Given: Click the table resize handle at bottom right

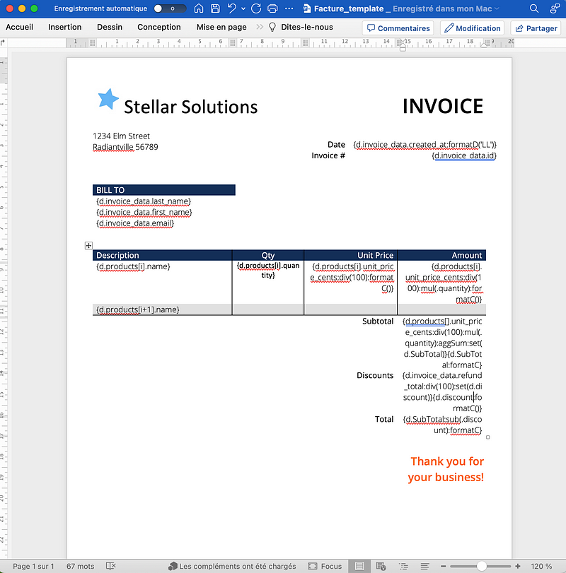Looking at the screenshot, I should pyautogui.click(x=487, y=437).
